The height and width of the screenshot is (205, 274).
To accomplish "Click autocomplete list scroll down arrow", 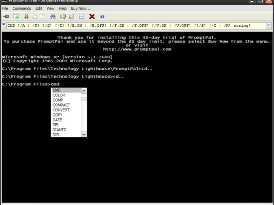I will (x=84, y=134).
